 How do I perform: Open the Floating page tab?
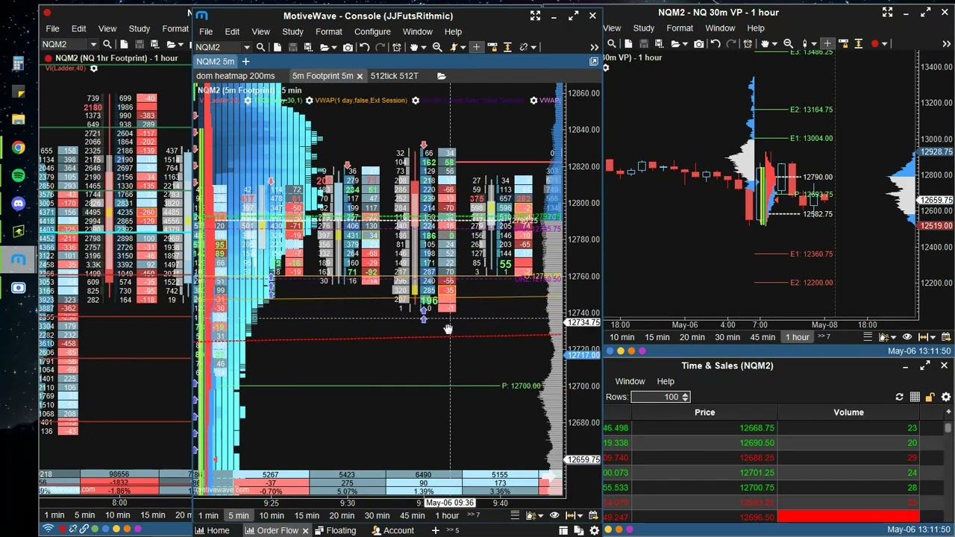pyautogui.click(x=335, y=530)
